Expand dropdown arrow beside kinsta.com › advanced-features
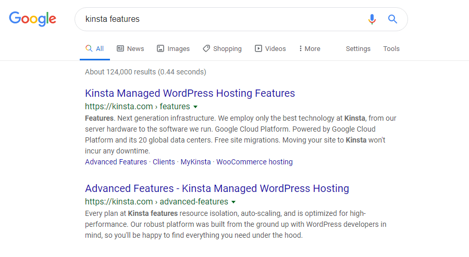This screenshot has height=257, width=469. click(x=233, y=202)
